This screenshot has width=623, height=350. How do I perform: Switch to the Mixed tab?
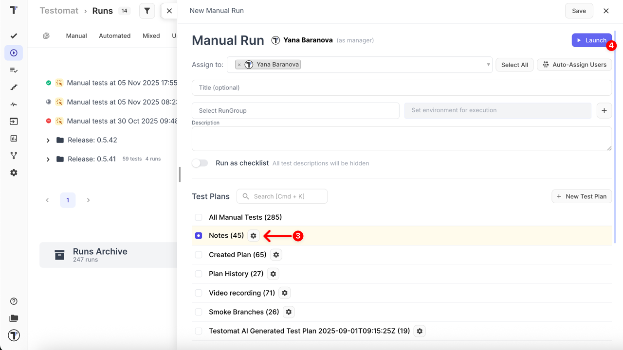[151, 36]
